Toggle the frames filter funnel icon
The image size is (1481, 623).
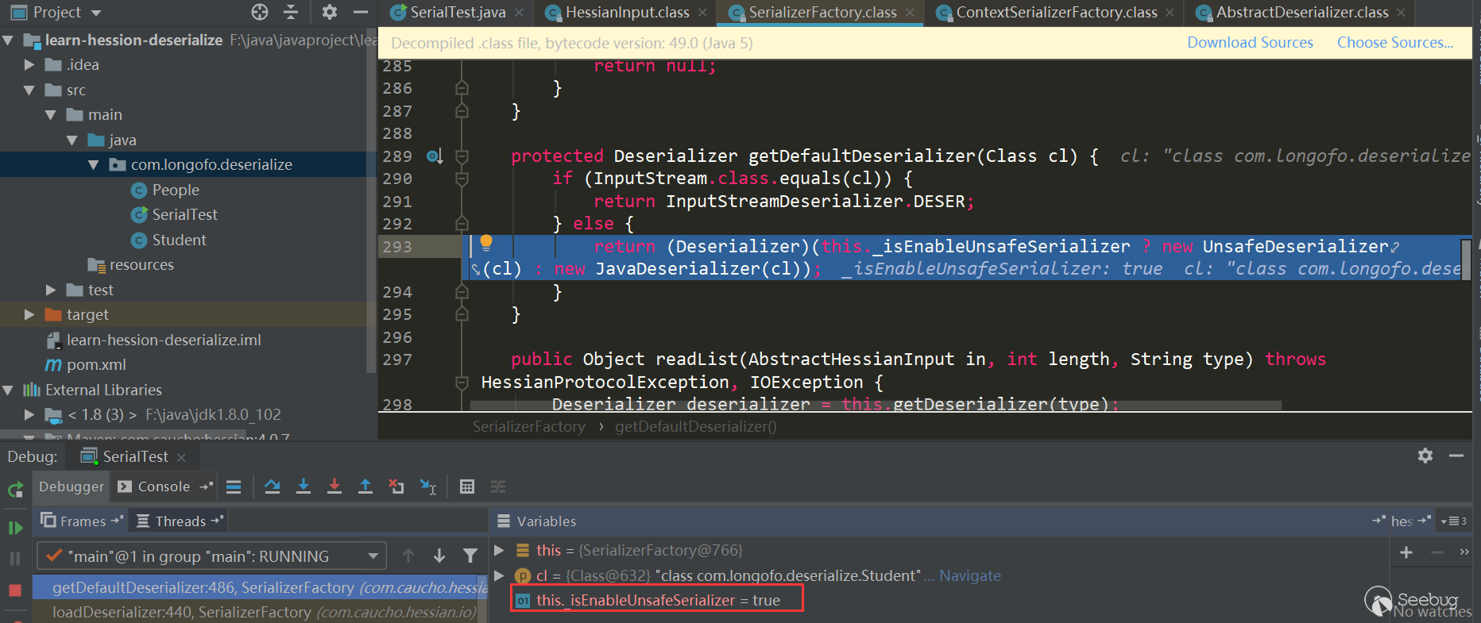470,556
